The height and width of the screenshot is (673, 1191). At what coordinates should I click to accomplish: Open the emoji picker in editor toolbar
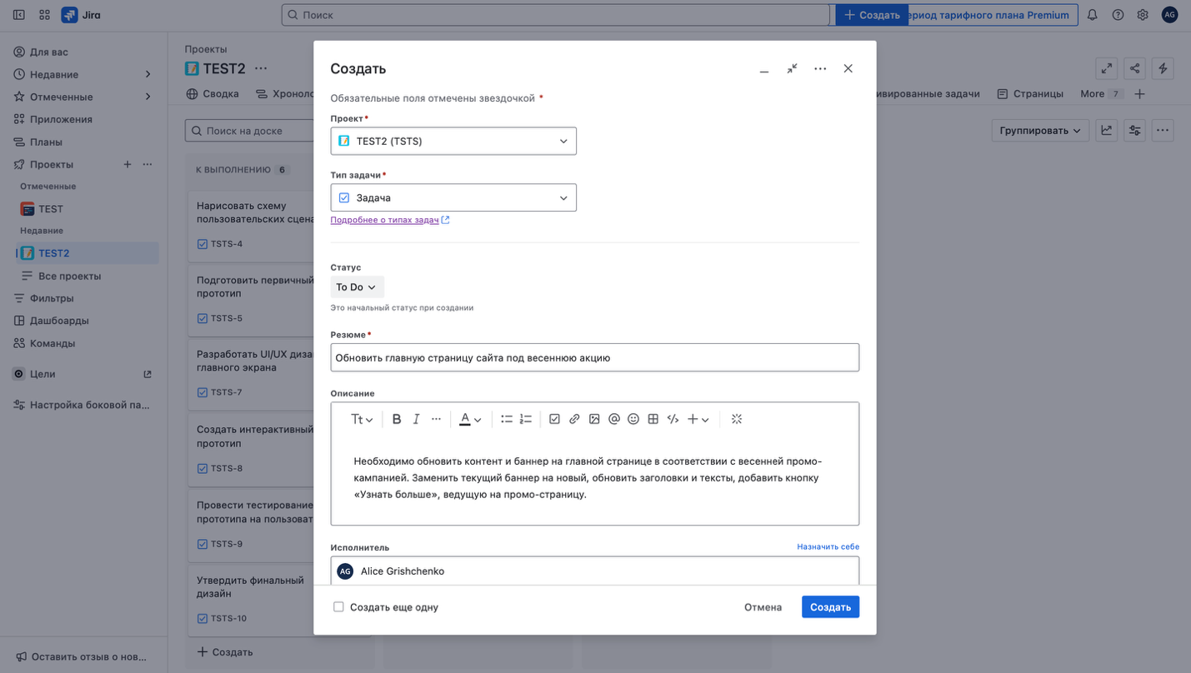click(x=633, y=419)
